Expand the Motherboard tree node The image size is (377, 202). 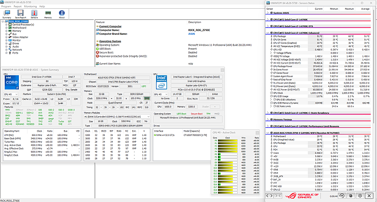point(6,27)
